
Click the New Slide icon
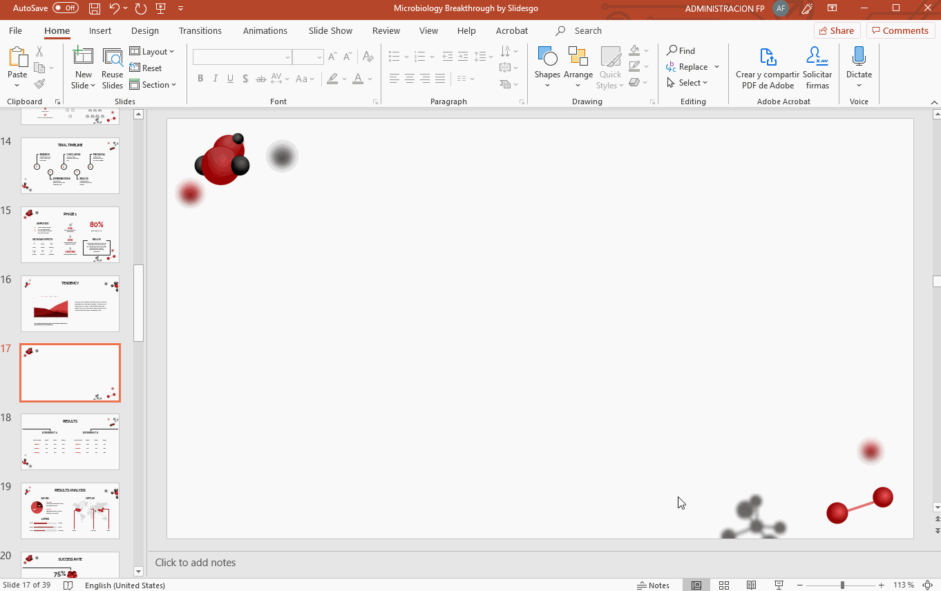(83, 57)
